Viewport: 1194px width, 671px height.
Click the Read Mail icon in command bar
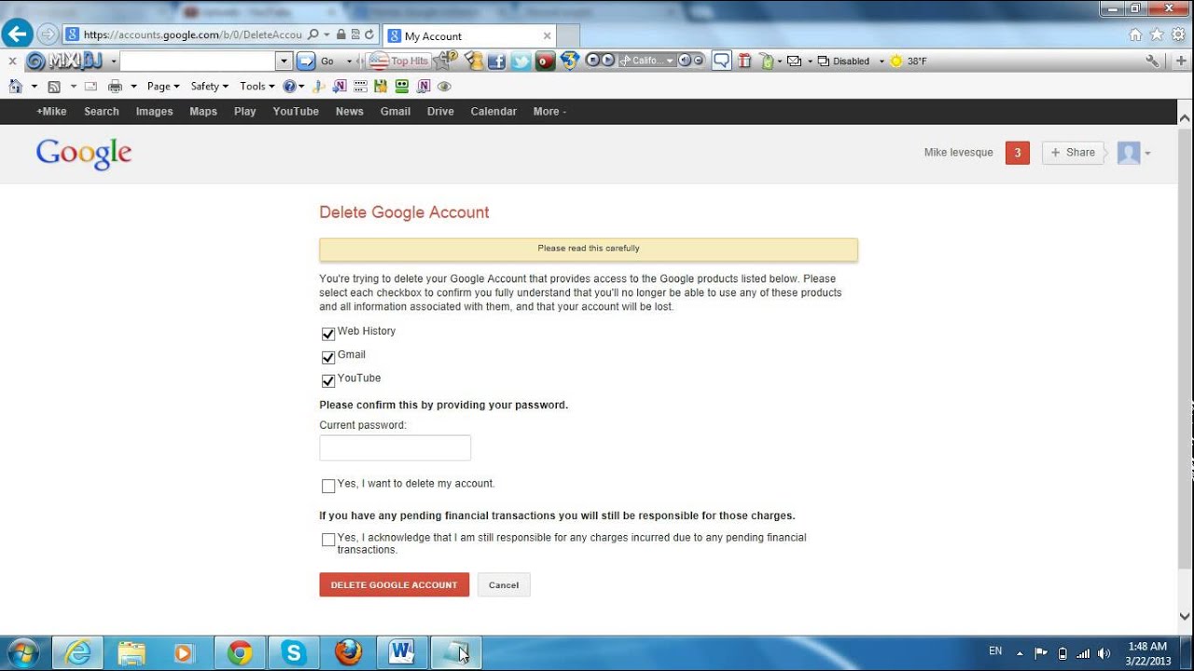point(90,87)
